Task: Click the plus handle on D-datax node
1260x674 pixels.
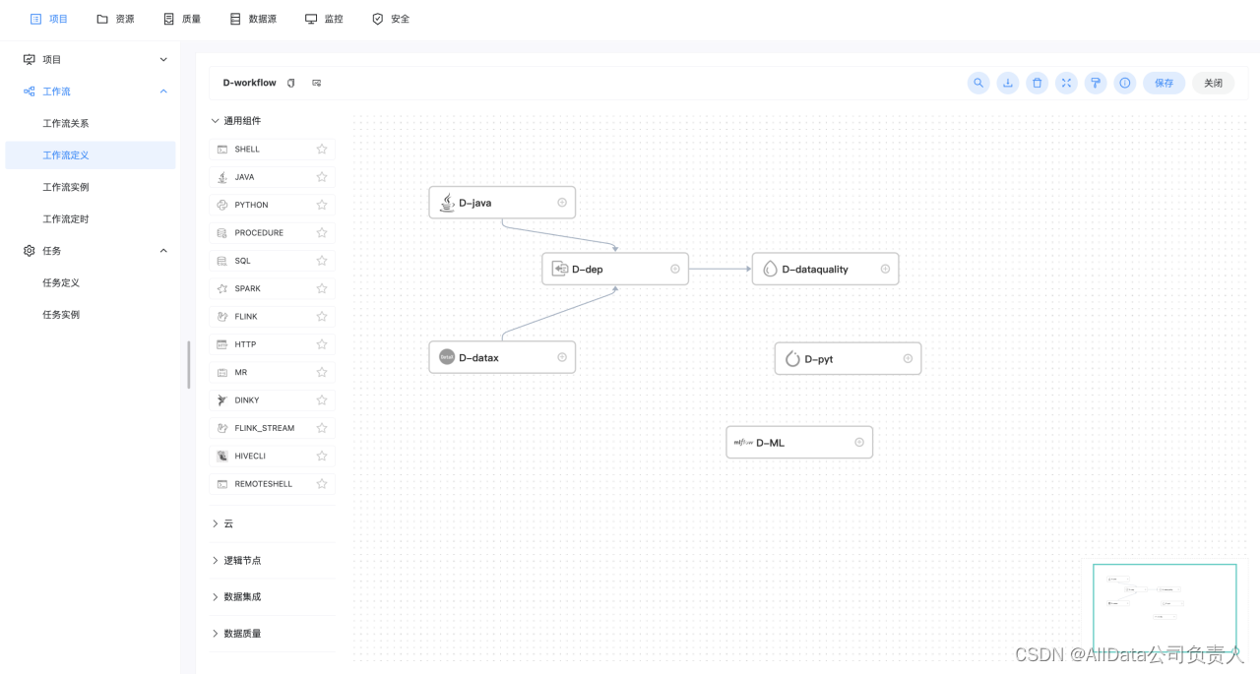Action: pos(562,357)
